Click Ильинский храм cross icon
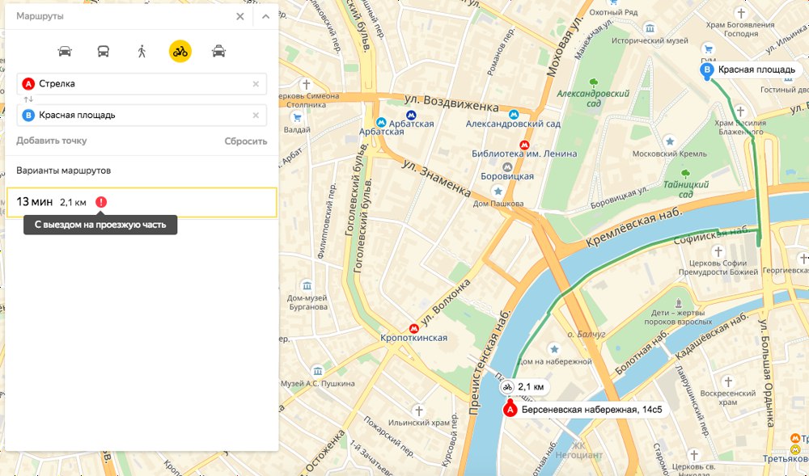Image resolution: width=809 pixels, height=476 pixels. (x=419, y=411)
